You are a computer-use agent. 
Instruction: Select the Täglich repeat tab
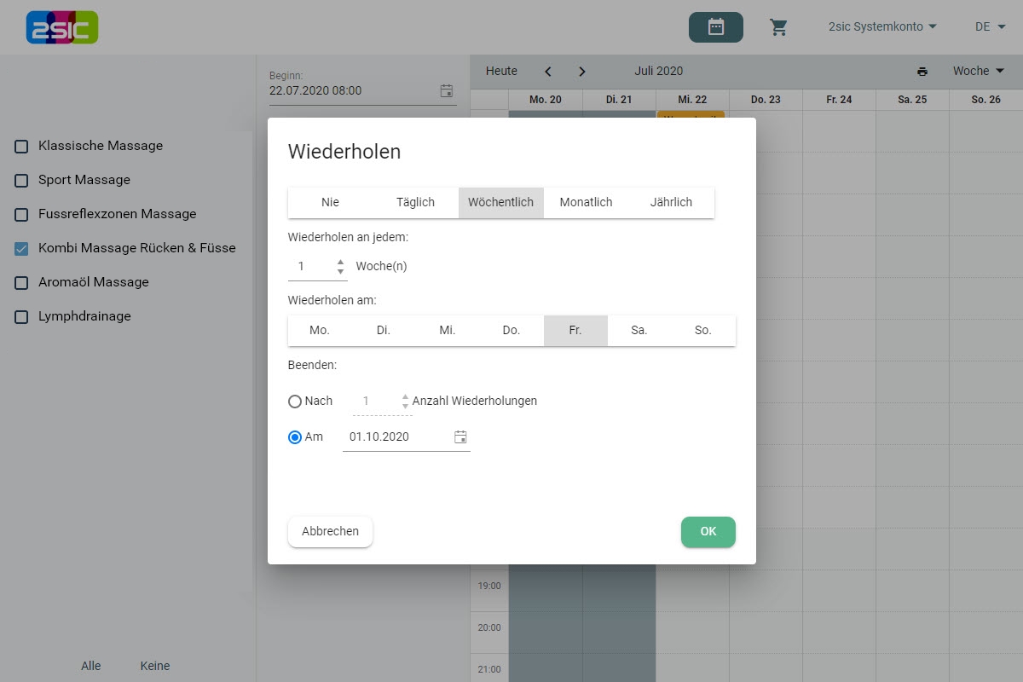[x=415, y=202]
